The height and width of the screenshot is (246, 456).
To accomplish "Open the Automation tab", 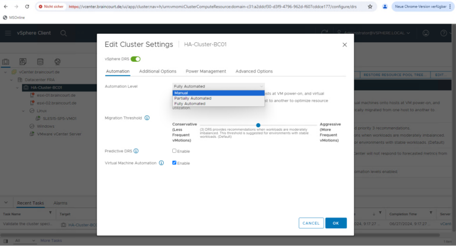I will click(x=118, y=71).
